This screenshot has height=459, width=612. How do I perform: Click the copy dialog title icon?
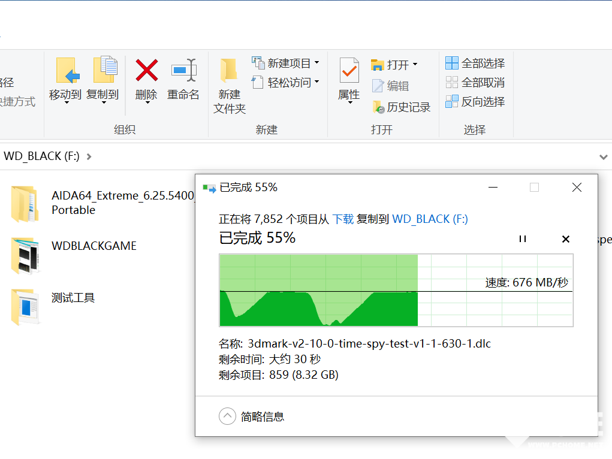(210, 189)
